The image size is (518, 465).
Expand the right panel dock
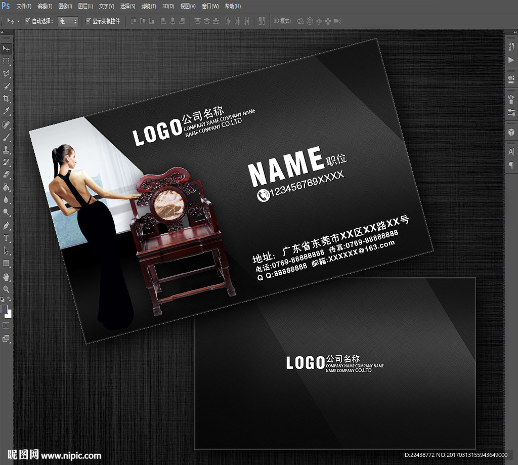515,32
